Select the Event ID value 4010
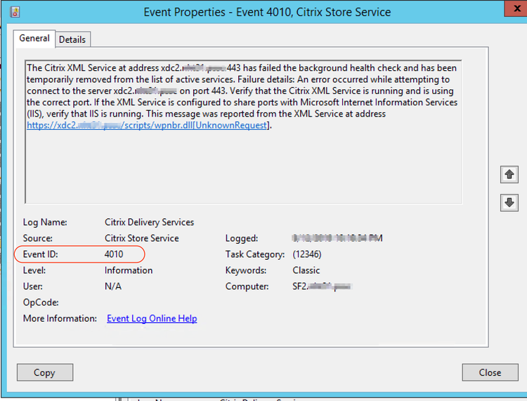 (114, 254)
